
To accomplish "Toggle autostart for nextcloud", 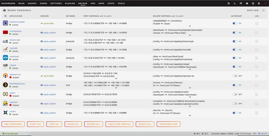I will (x=235, y=58).
